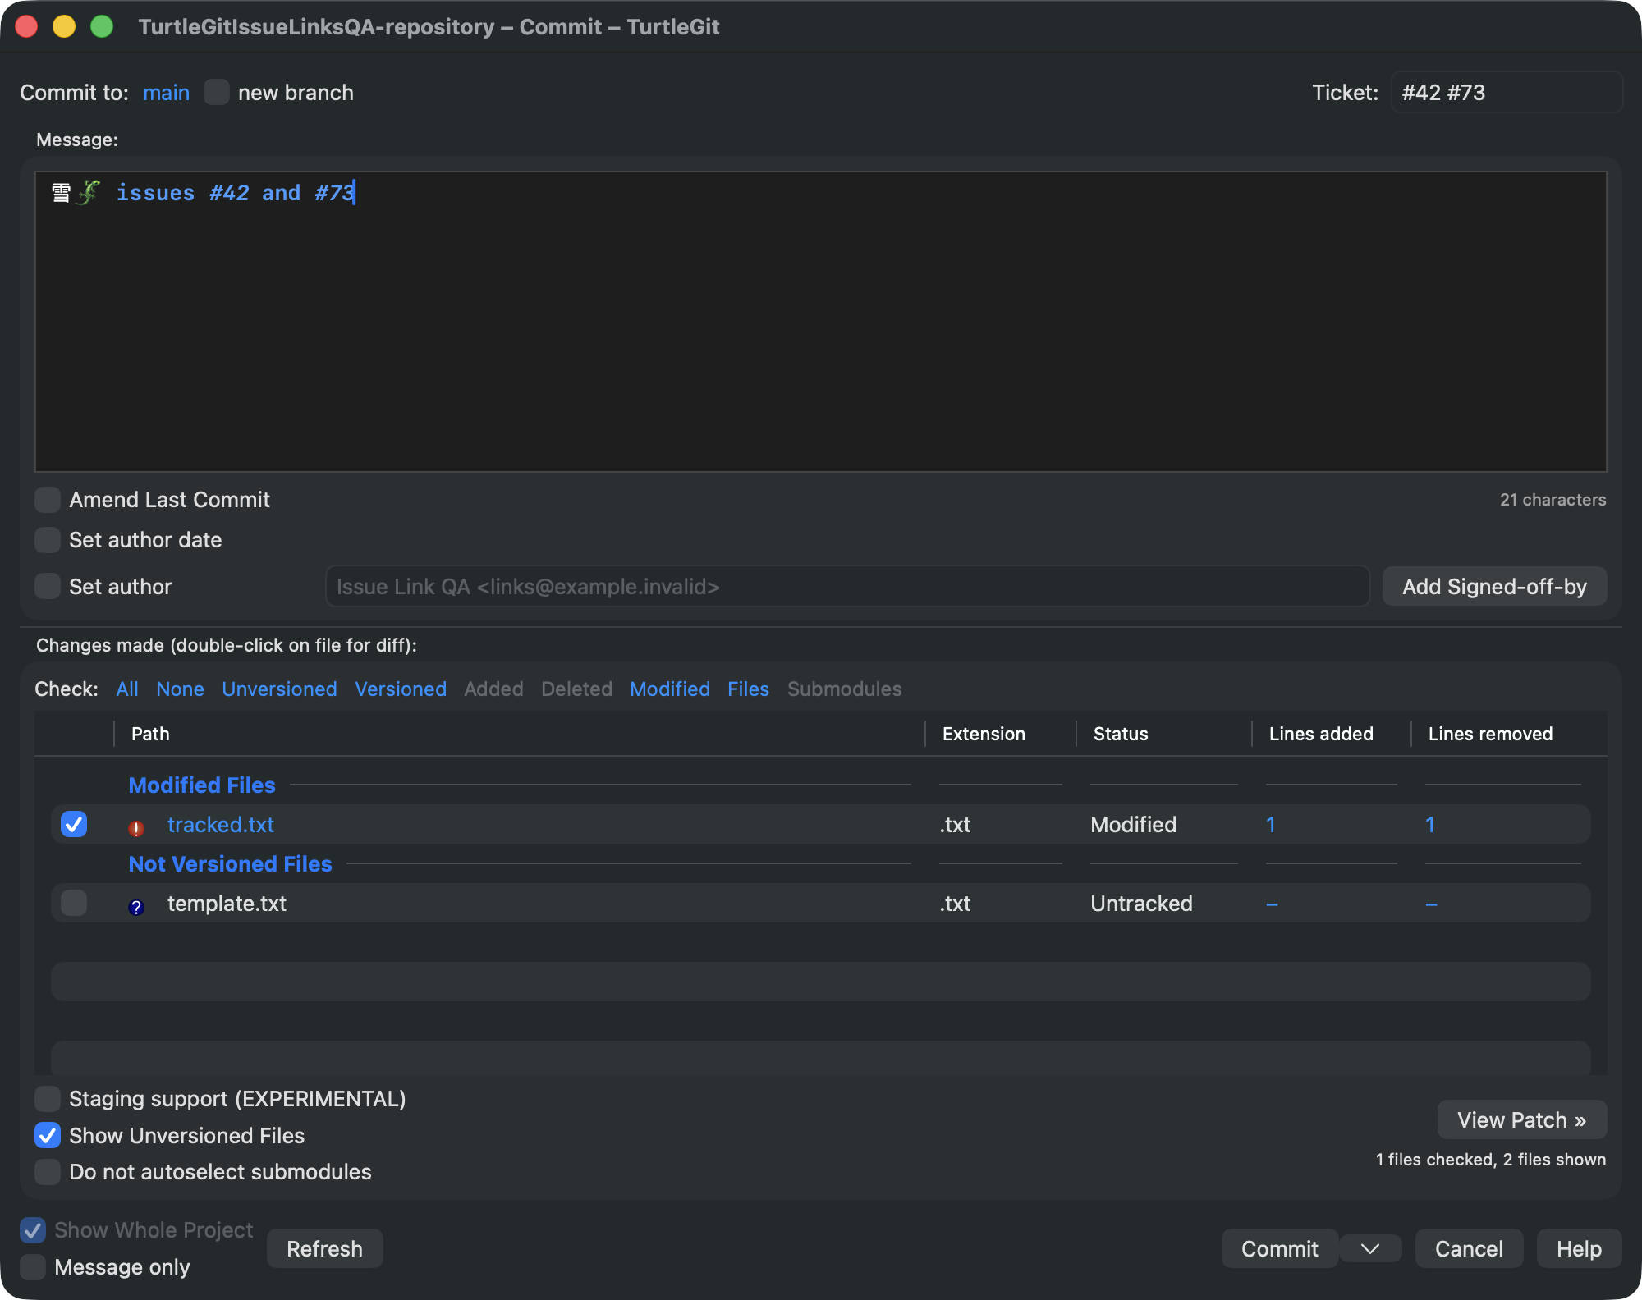This screenshot has width=1642, height=1300.
Task: Refresh the changed files list
Action: tap(324, 1248)
